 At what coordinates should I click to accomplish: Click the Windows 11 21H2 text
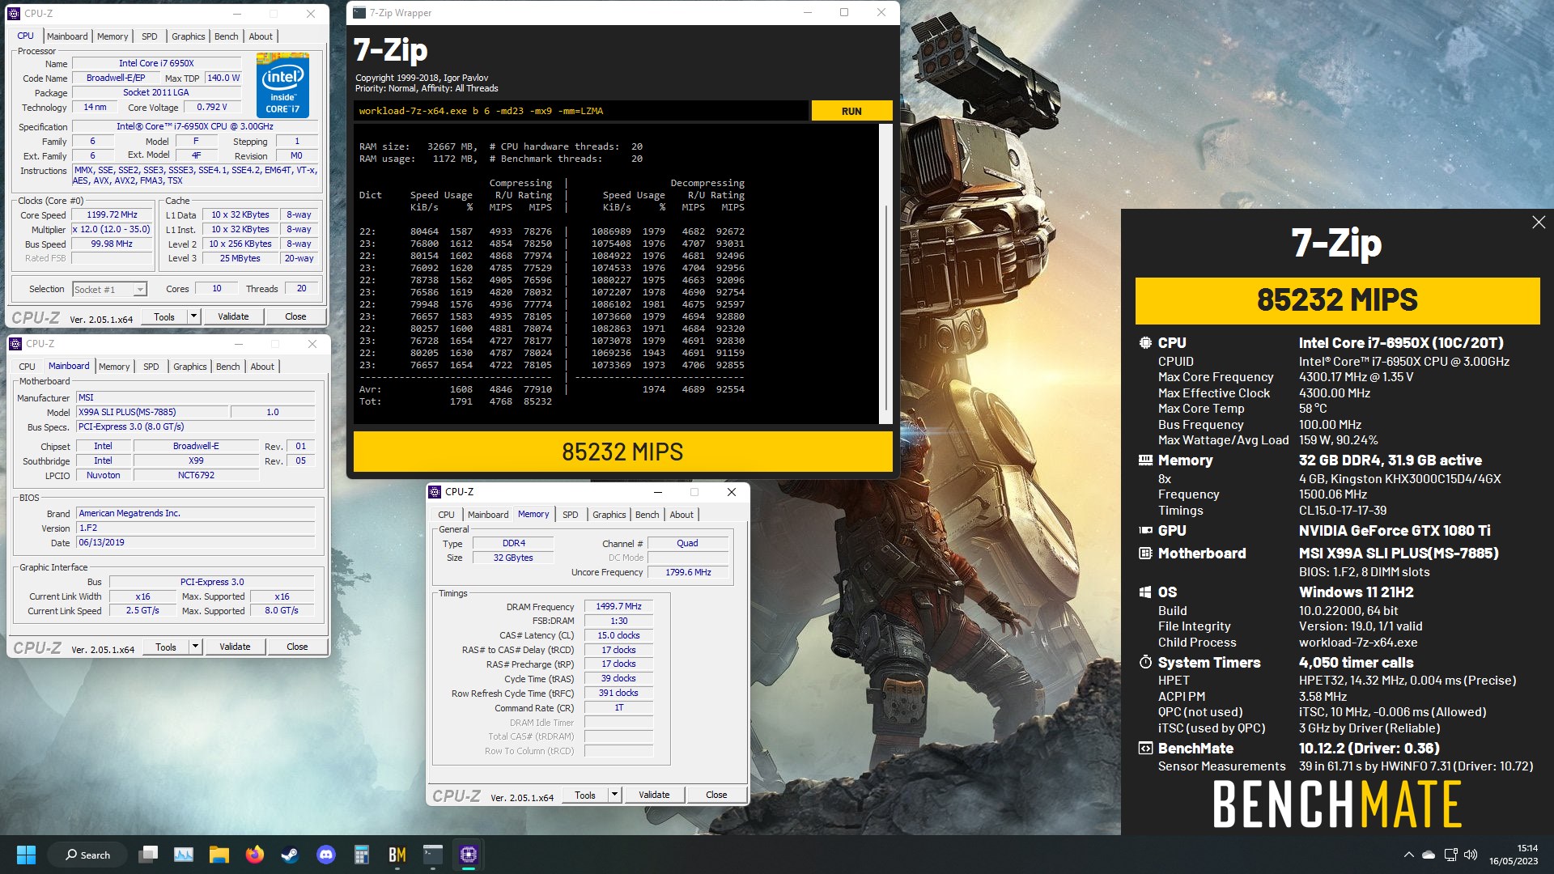1356,592
